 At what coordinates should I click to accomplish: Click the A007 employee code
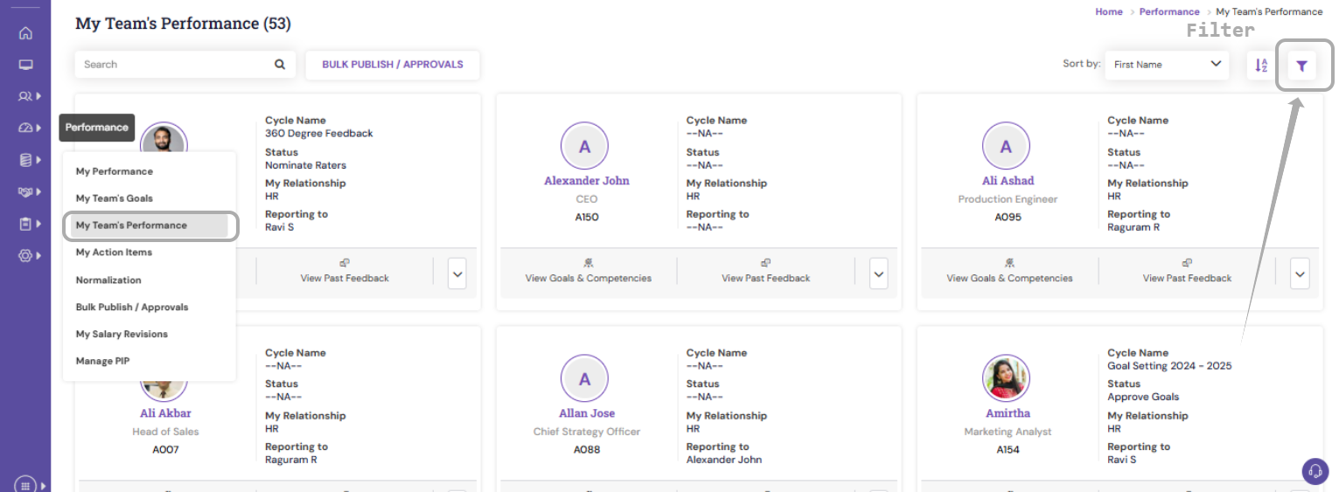(x=165, y=450)
